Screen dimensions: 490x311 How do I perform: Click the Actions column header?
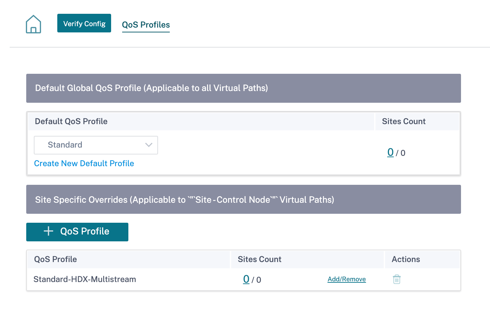422,259
